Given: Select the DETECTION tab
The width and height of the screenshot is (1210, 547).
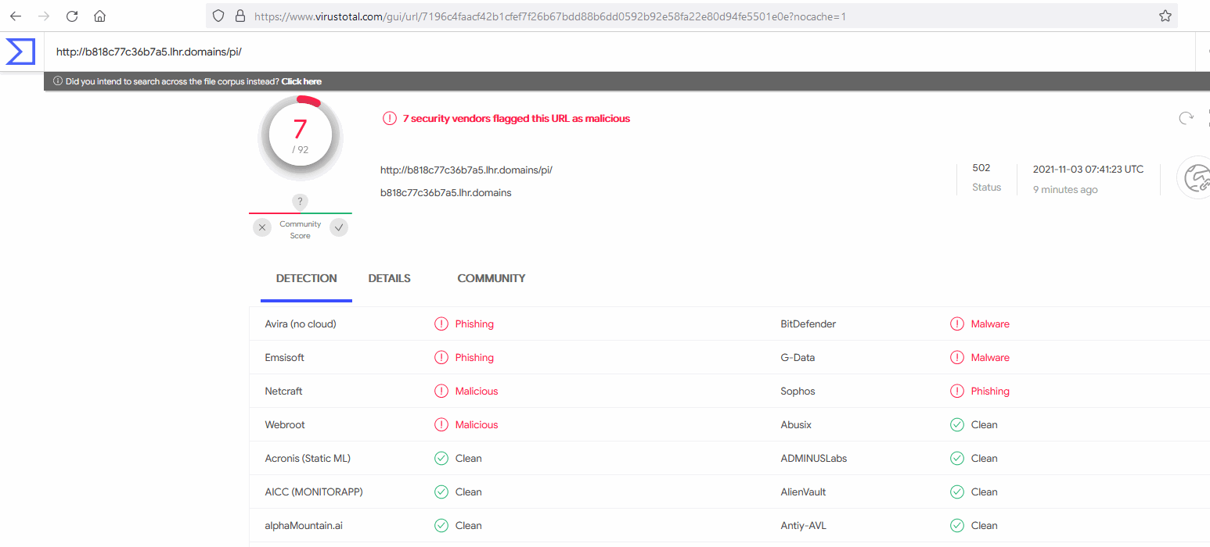Looking at the screenshot, I should coord(306,278).
